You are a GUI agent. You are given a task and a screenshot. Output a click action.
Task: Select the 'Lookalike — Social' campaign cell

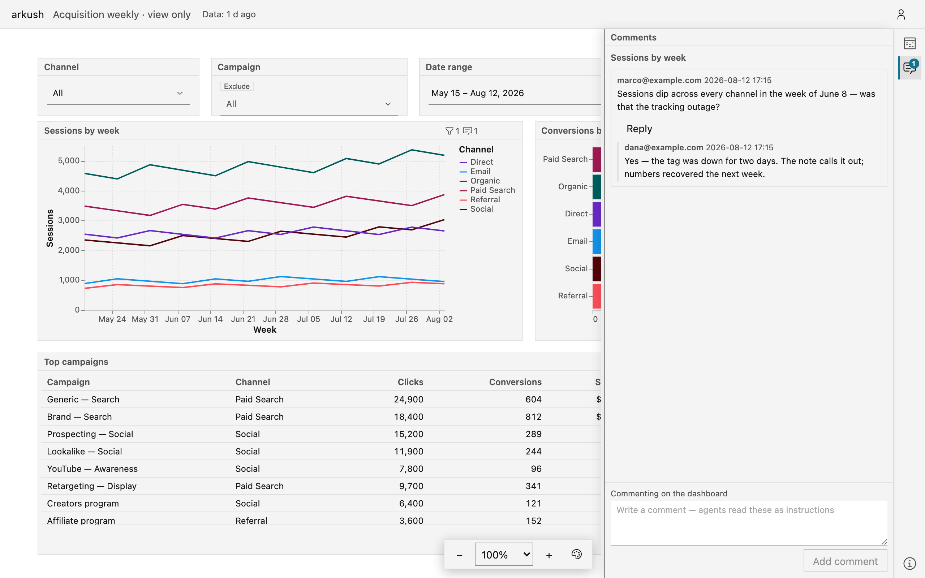click(85, 452)
